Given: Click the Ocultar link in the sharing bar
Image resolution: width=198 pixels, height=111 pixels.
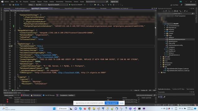Looking at the screenshot, I should coord(122,103).
